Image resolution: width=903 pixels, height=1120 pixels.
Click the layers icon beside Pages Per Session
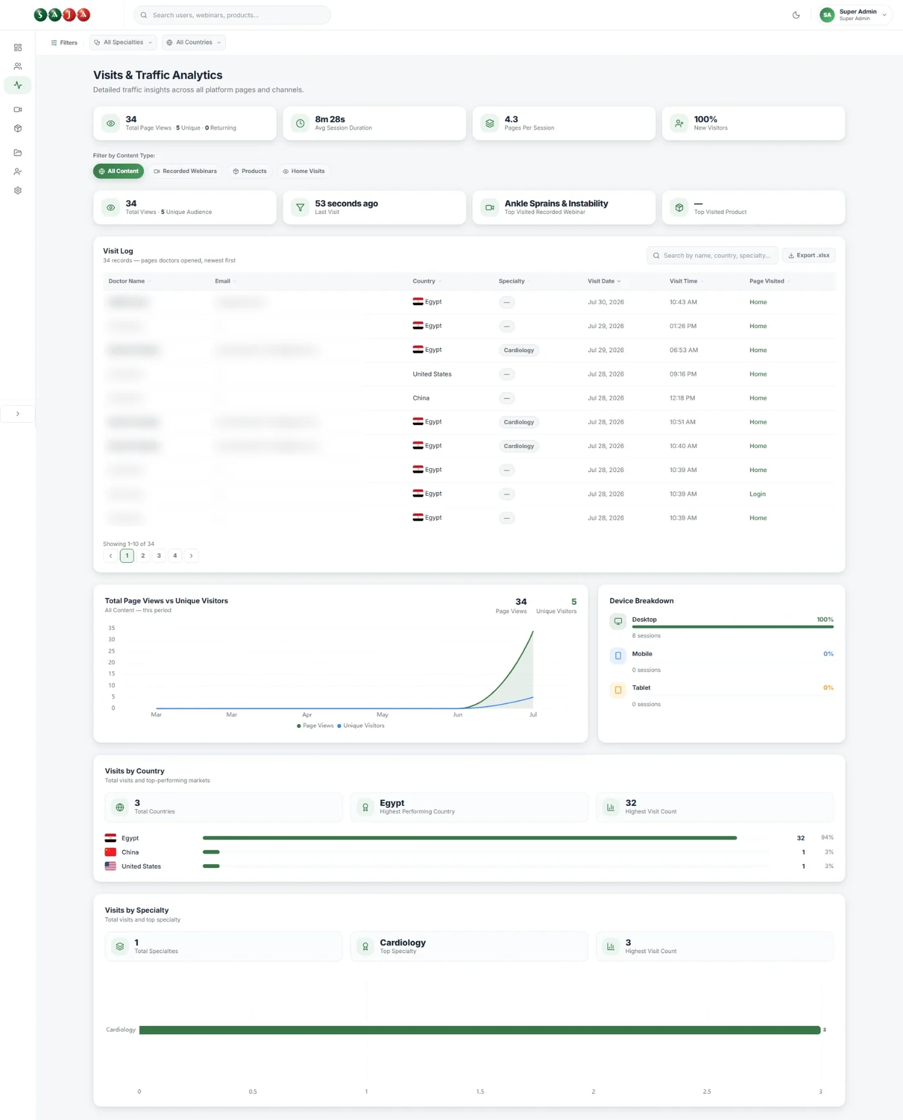coord(490,123)
